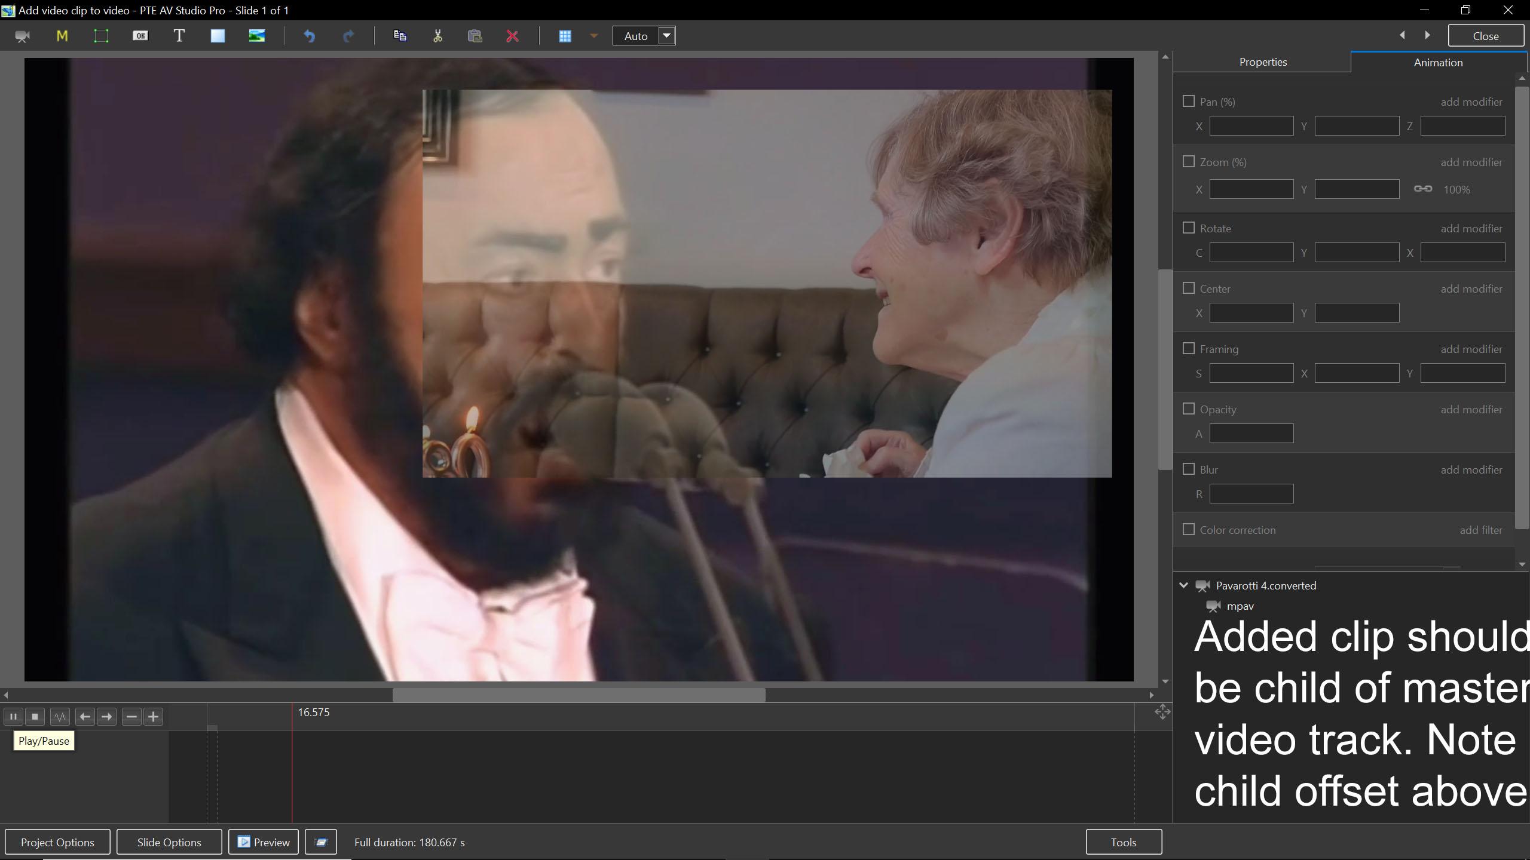
Task: Enable the Center checkbox
Action: tap(1189, 288)
